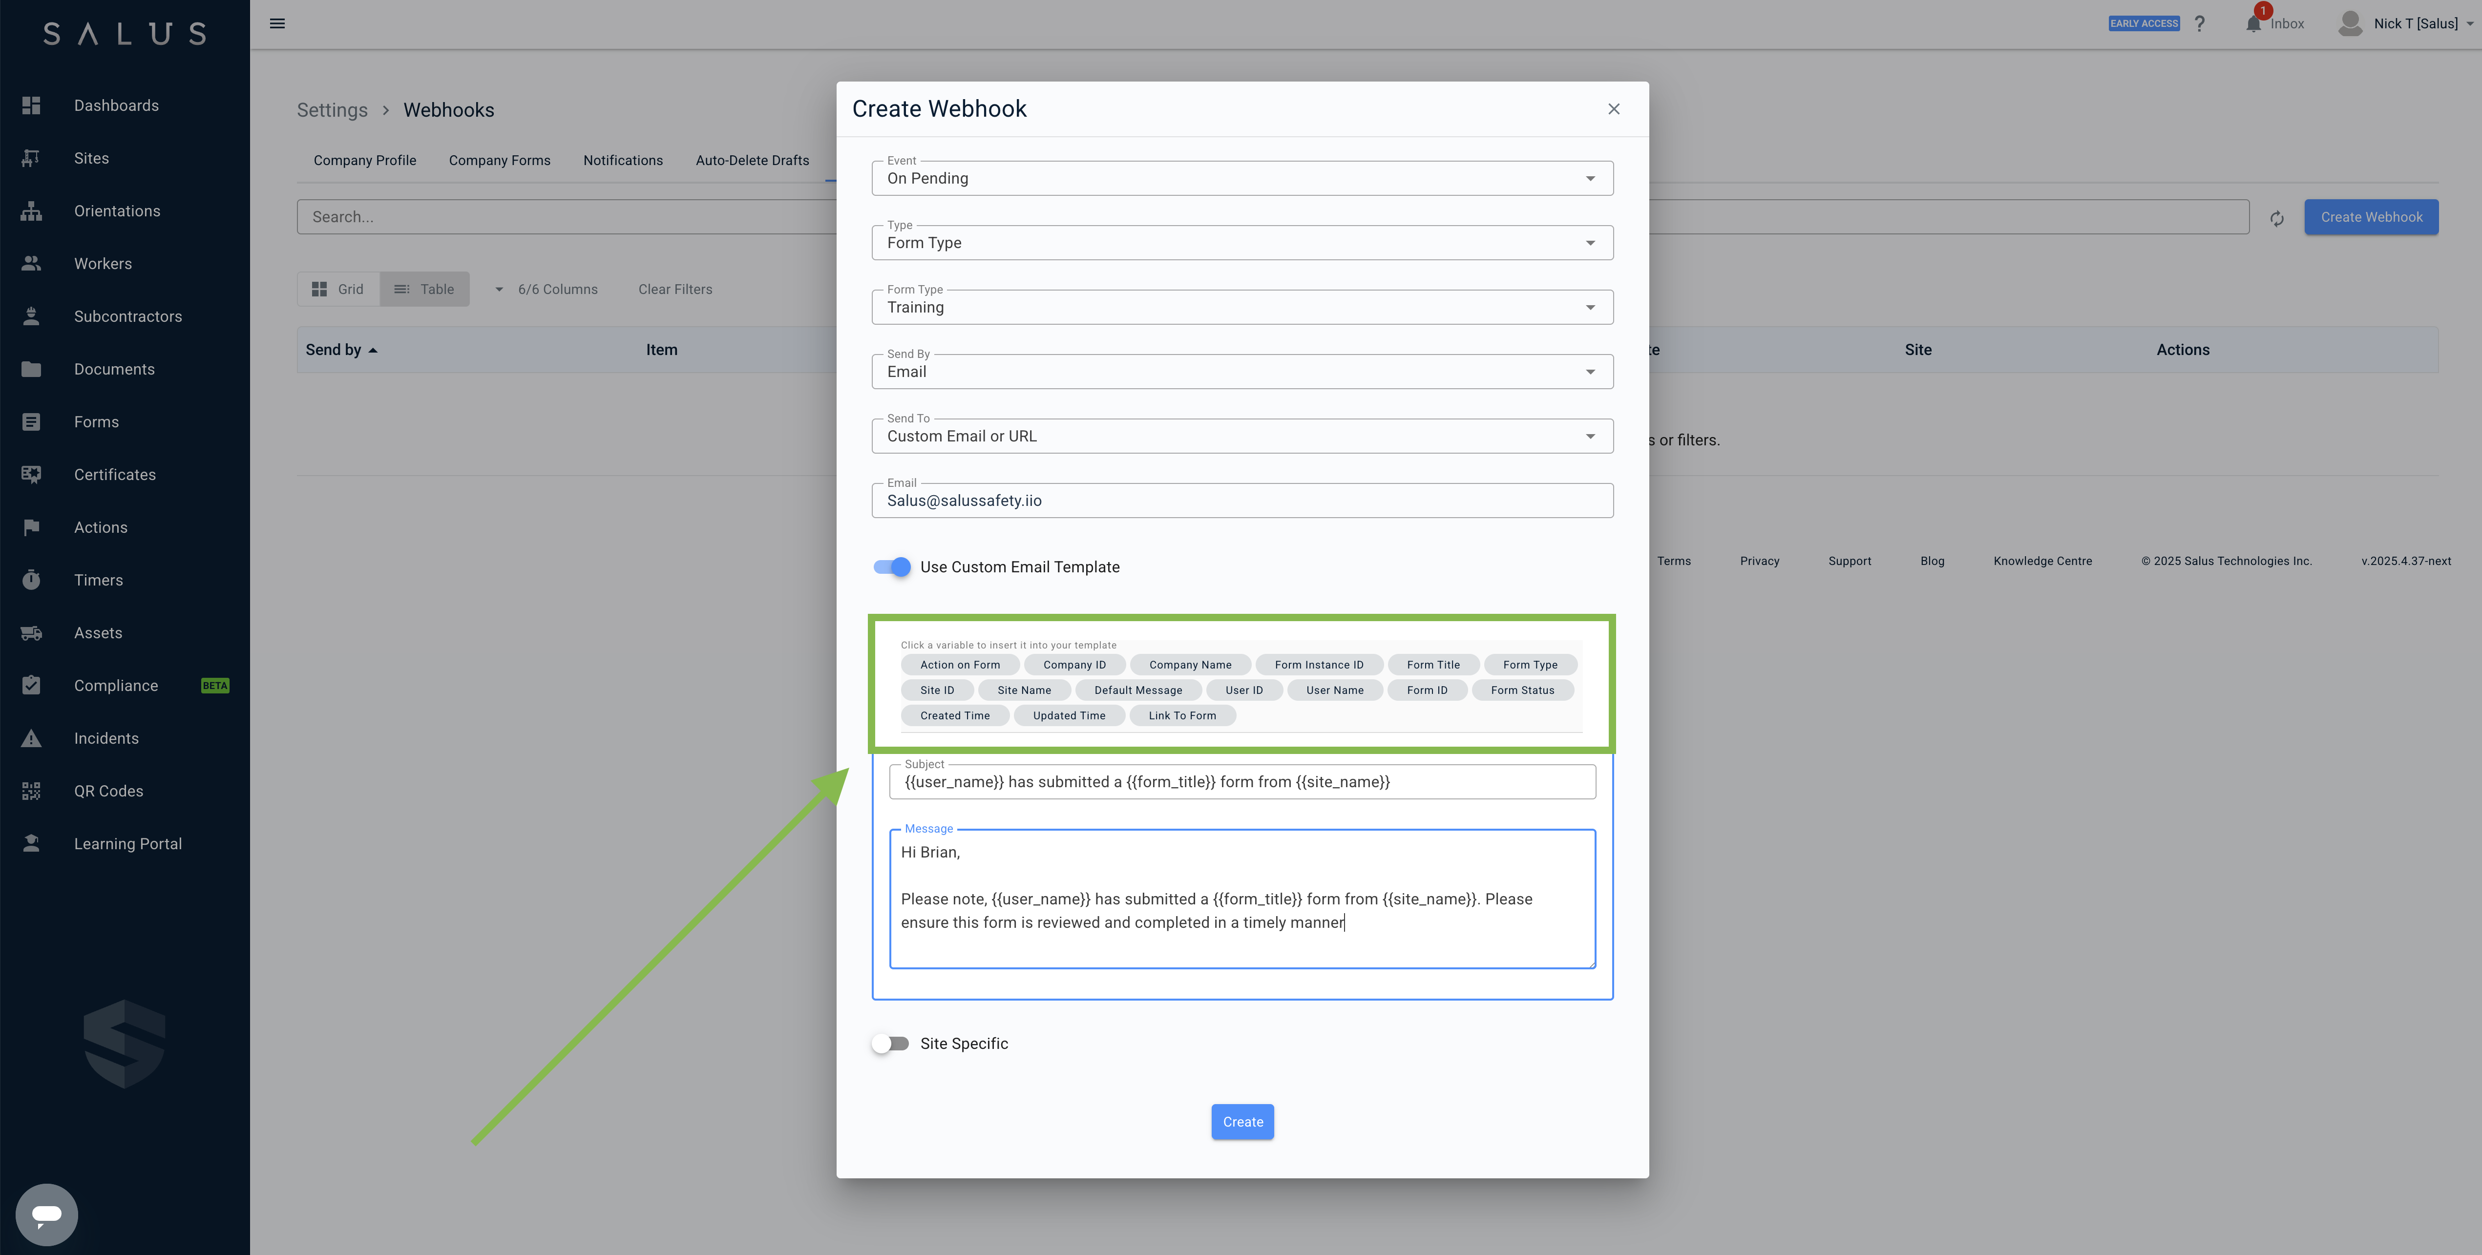Viewport: 2482px width, 1255px height.
Task: Click the refresh webhooks icon
Action: pos(2277,219)
